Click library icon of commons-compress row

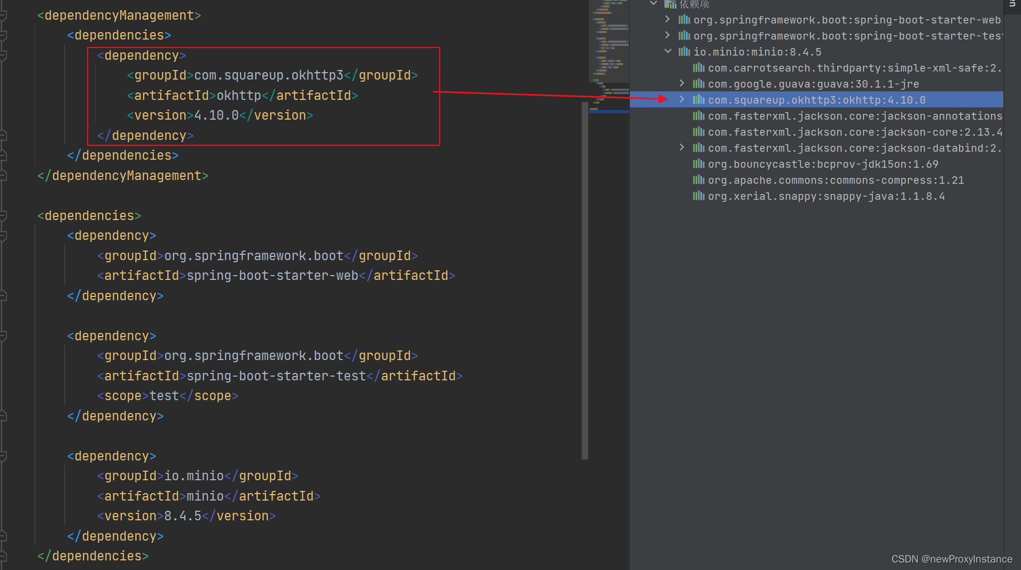point(699,180)
